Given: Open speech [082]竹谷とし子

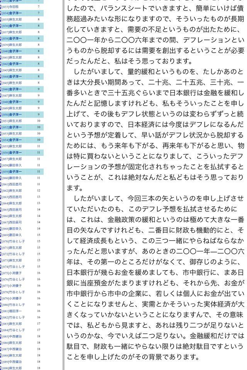Looking at the screenshot, I should click(14, 318).
